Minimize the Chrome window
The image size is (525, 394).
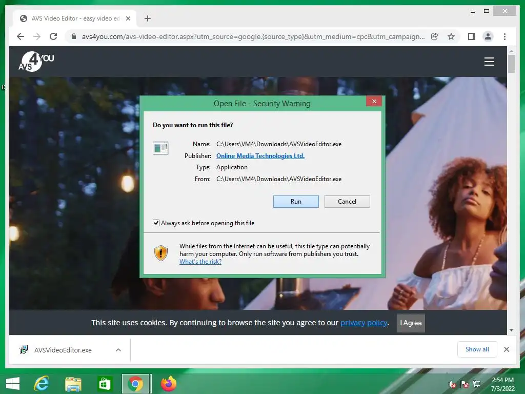473,11
